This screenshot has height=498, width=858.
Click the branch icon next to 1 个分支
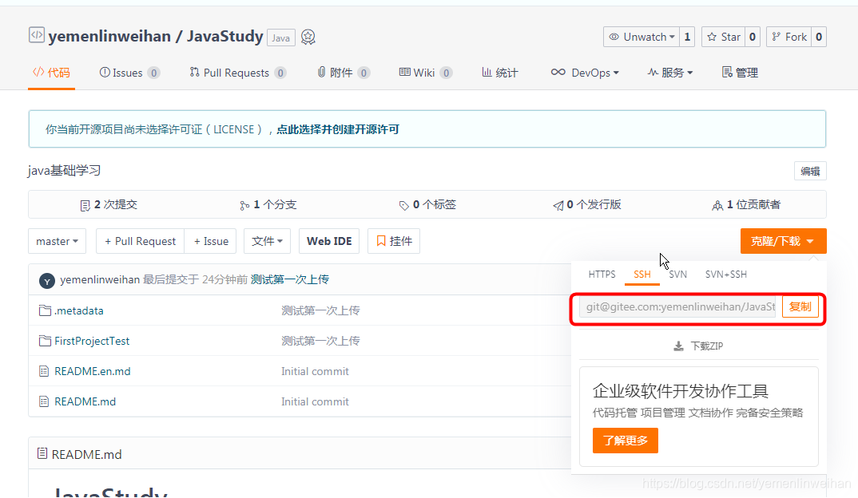[x=244, y=206]
